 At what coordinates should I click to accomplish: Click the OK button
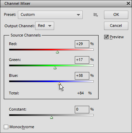(x=116, y=15)
